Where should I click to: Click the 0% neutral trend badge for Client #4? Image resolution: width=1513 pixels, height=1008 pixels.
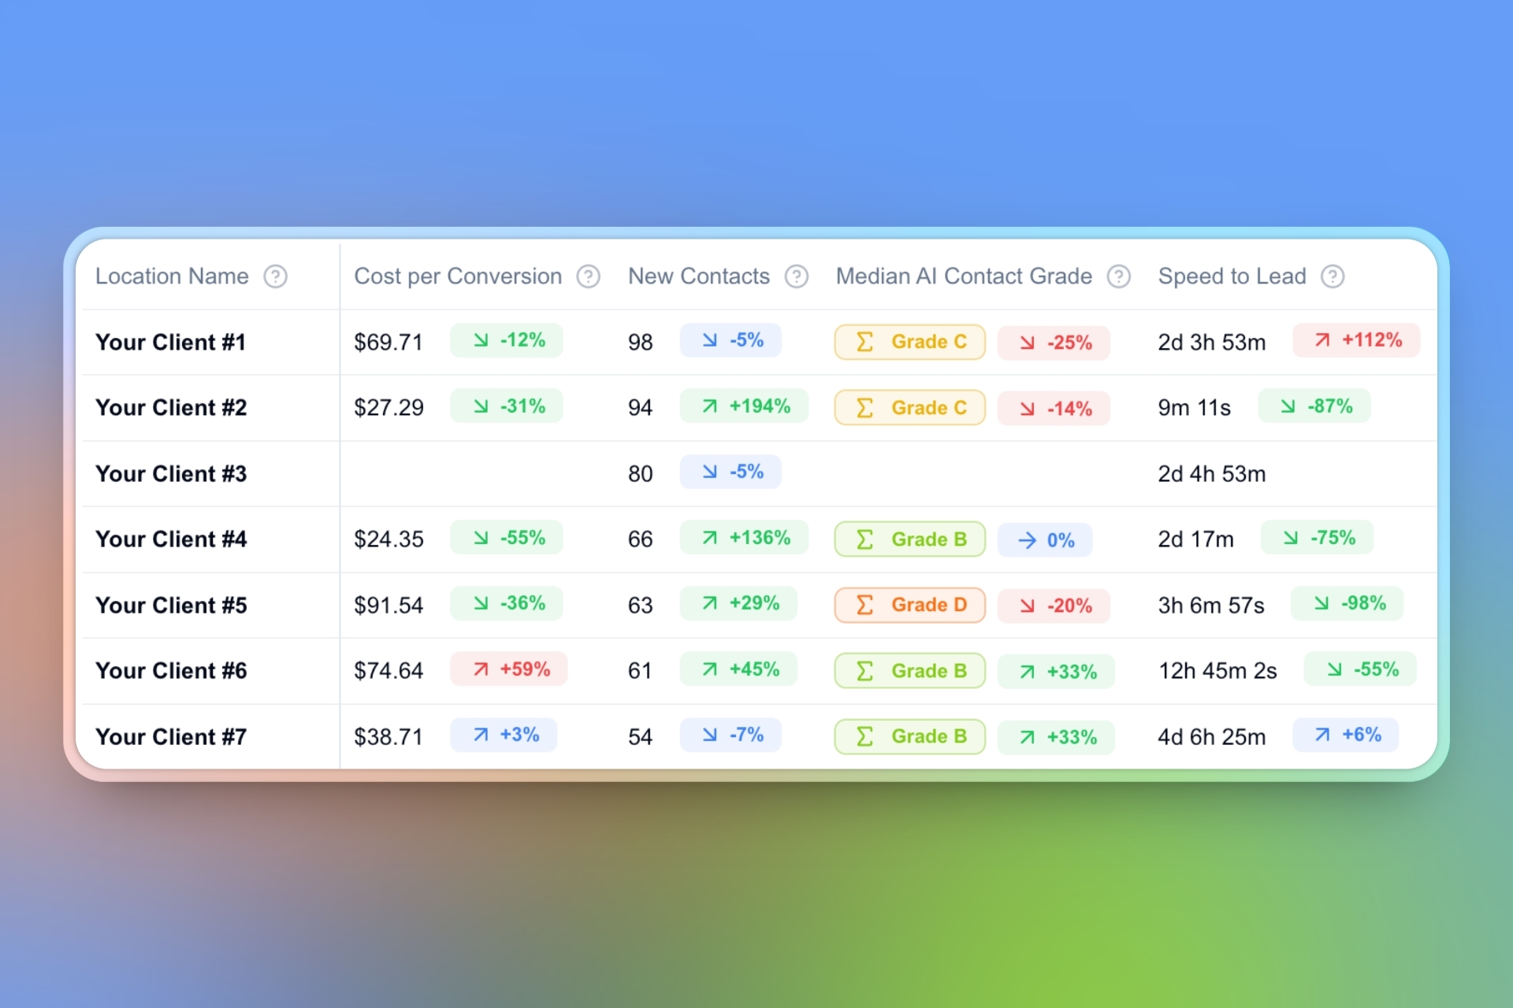coord(1045,539)
